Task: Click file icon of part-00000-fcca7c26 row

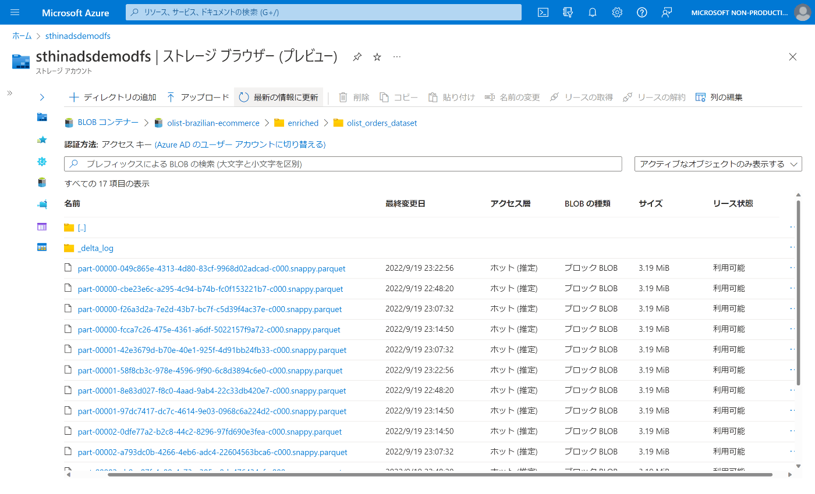Action: 68,329
